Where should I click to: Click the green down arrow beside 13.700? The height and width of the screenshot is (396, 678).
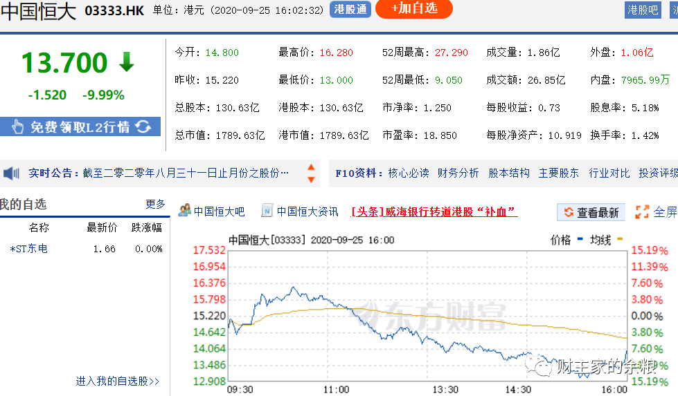tap(127, 62)
